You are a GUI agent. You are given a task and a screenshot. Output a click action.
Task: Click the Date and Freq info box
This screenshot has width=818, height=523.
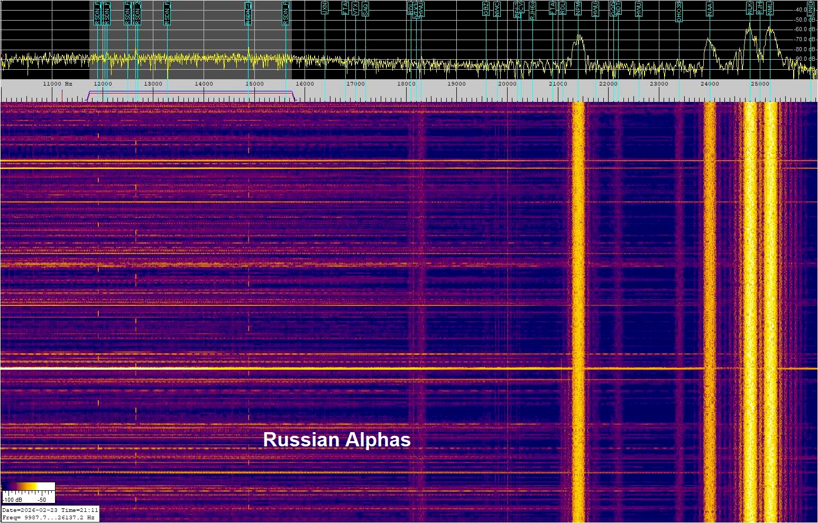50,513
